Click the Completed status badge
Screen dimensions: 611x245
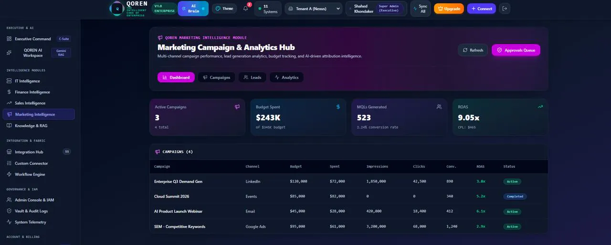point(515,196)
